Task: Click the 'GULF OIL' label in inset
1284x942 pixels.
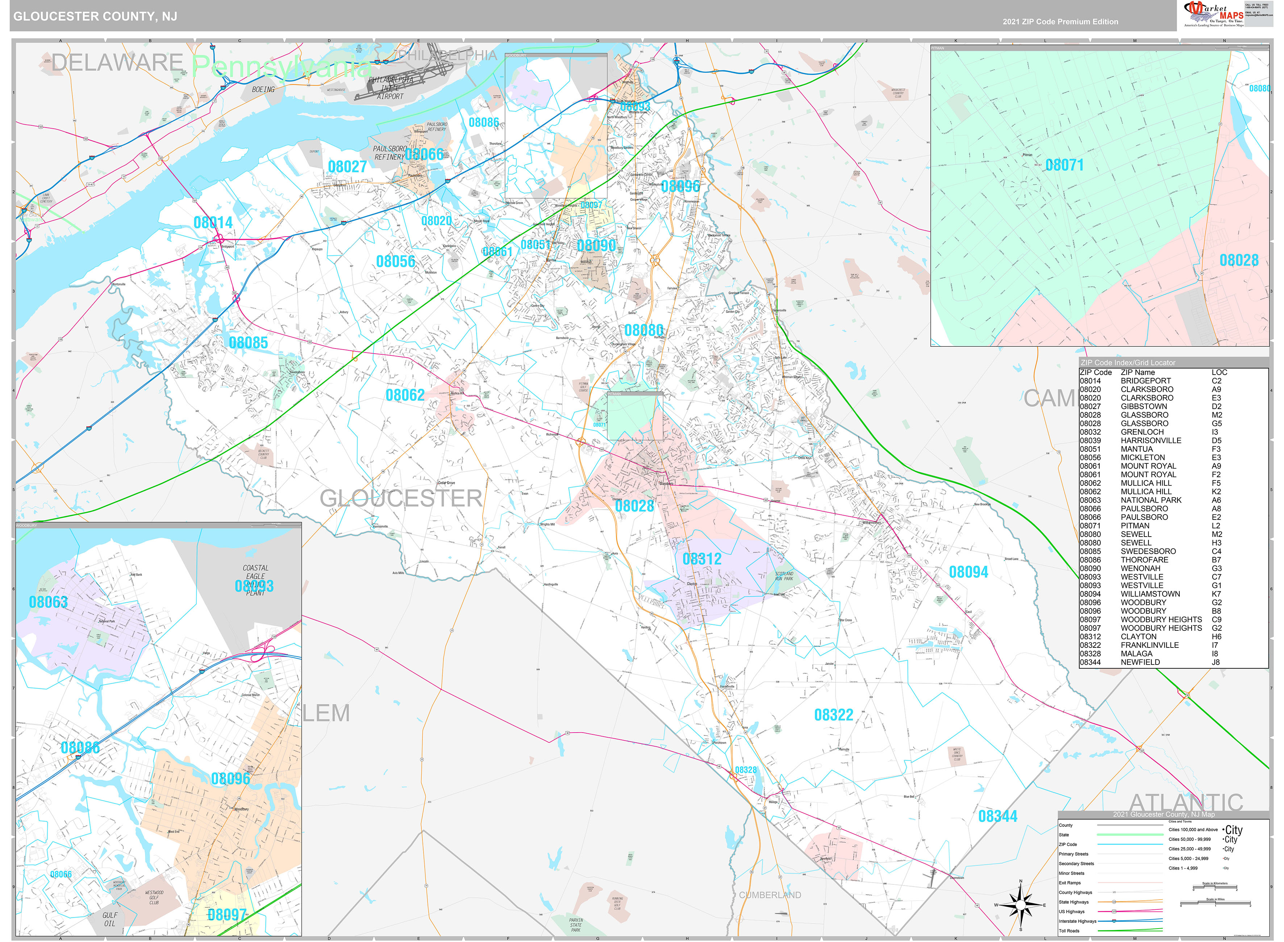Action: click(x=109, y=919)
